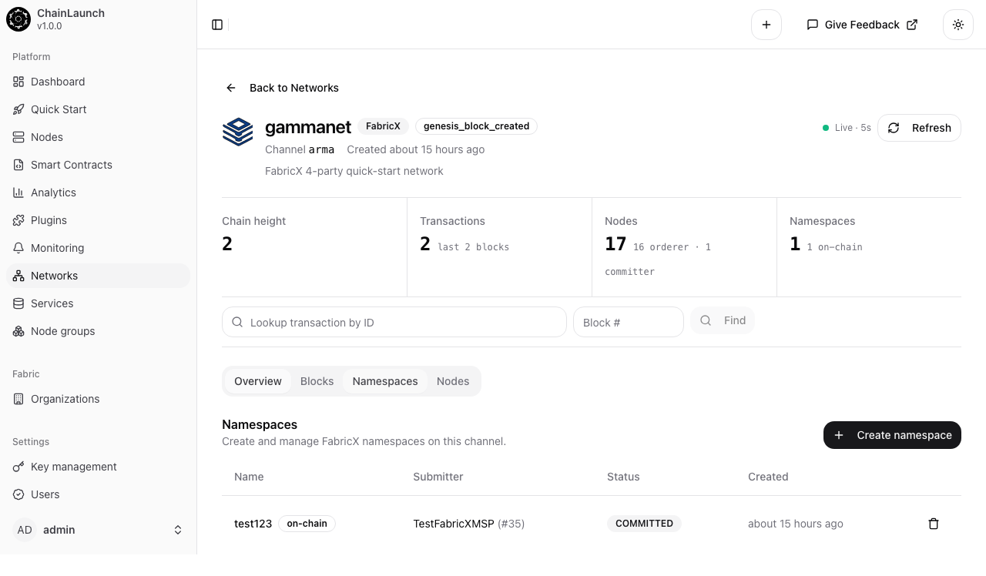
Task: Open the admin account switcher
Action: (x=99, y=530)
